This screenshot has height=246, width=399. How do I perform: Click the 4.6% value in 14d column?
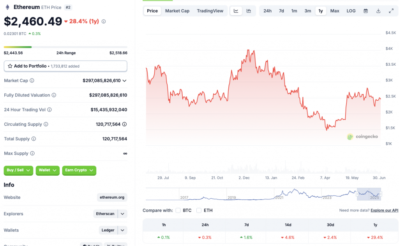pos(288,237)
